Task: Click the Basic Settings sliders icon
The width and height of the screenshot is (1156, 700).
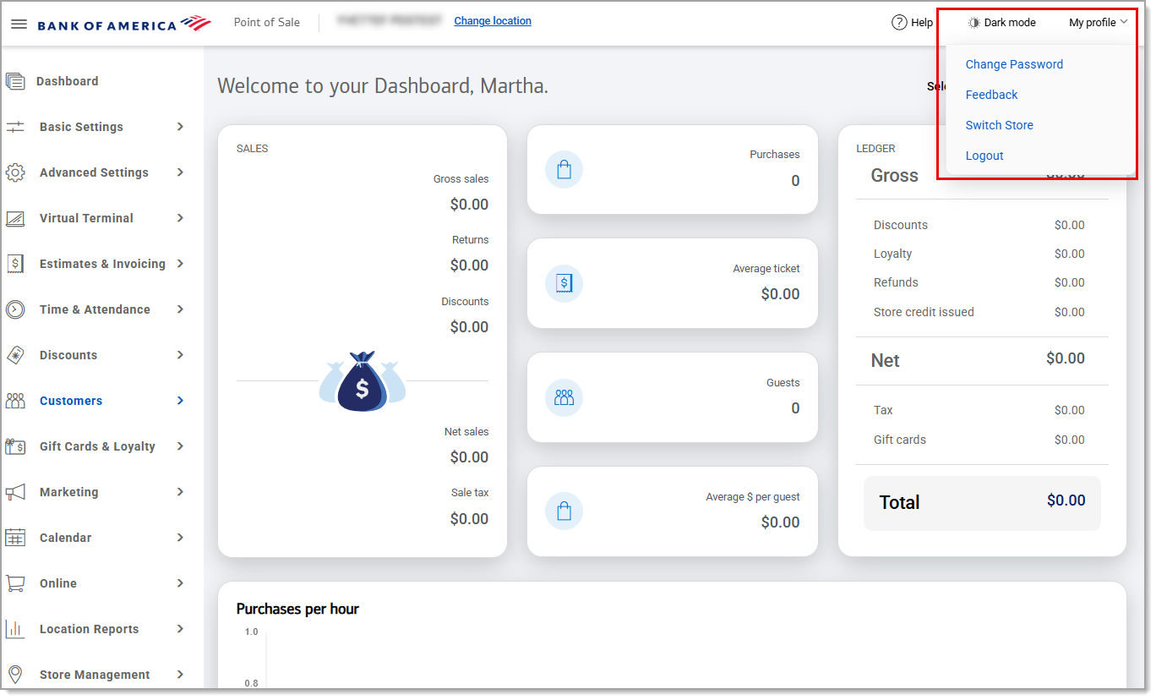Action: pyautogui.click(x=15, y=127)
